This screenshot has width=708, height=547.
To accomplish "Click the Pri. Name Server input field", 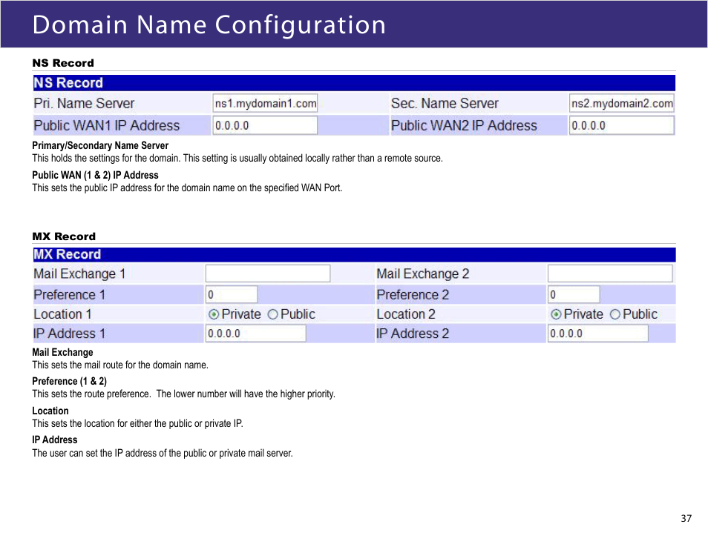I will pos(265,103).
